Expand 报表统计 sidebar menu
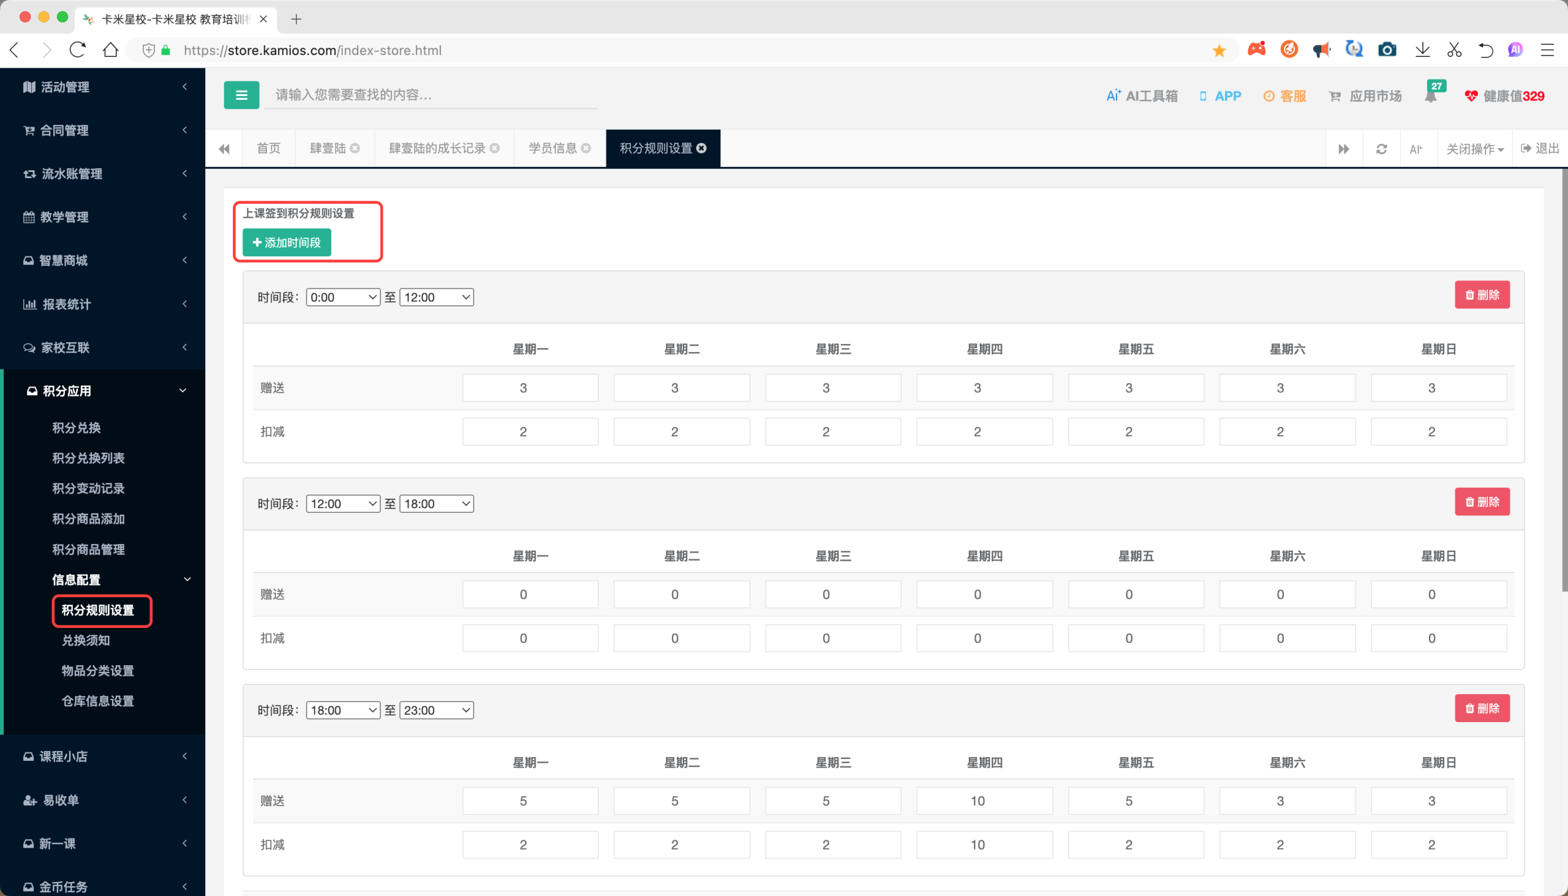The image size is (1568, 896). 103,304
